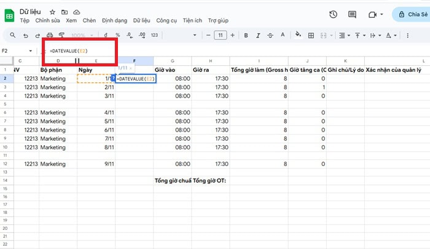The width and height of the screenshot is (430, 249).
Task: Open fill color bucket
Action: pyautogui.click(x=298, y=34)
